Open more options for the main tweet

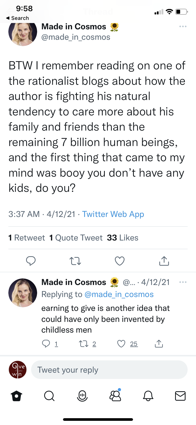tap(183, 26)
